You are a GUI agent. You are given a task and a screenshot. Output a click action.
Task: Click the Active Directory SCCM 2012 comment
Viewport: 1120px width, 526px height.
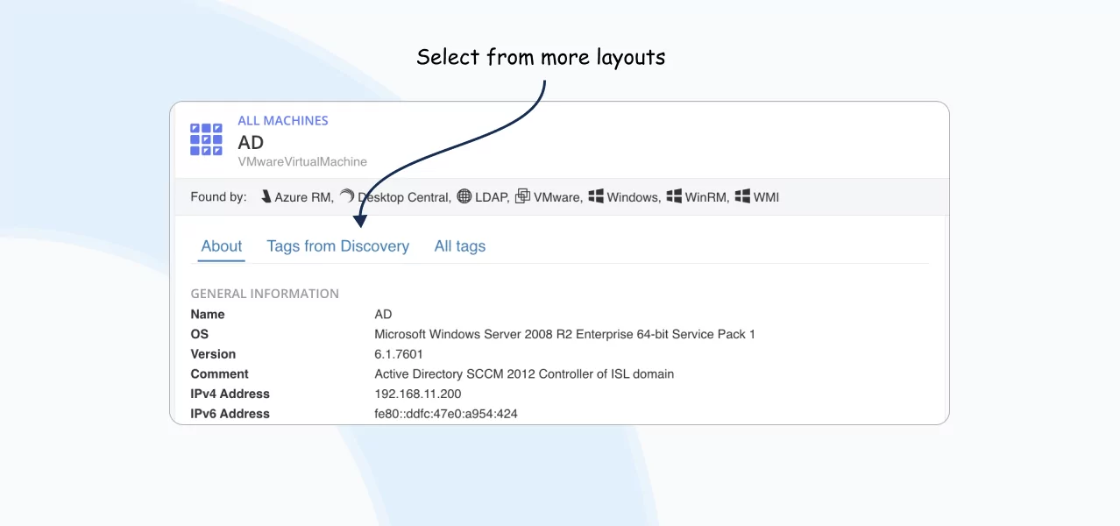pos(524,373)
